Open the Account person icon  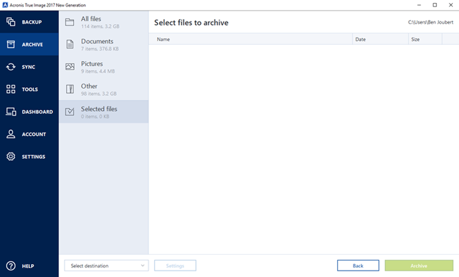pyautogui.click(x=10, y=134)
